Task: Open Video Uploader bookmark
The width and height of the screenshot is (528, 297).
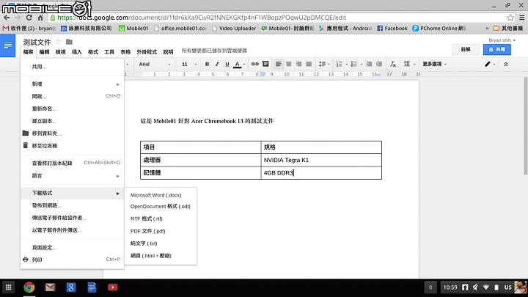Action: tap(234, 29)
